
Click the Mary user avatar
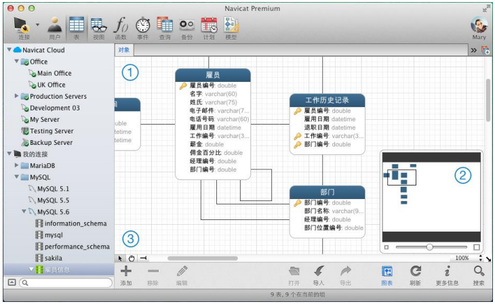pyautogui.click(x=479, y=24)
